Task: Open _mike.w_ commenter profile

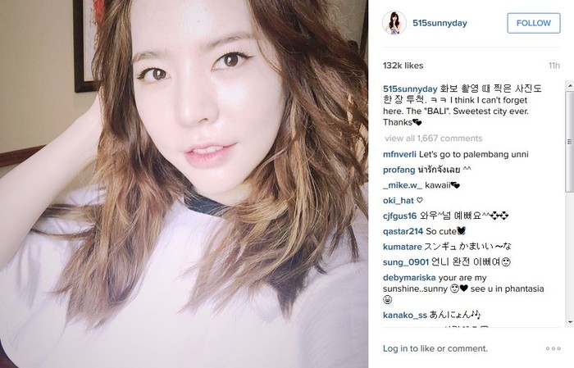Action: pyautogui.click(x=403, y=185)
